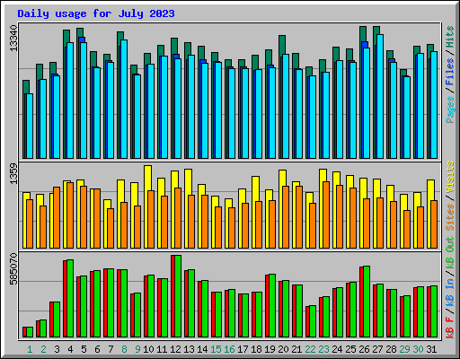
Task: Select day label 19 on the x-axis
Action: (270, 349)
